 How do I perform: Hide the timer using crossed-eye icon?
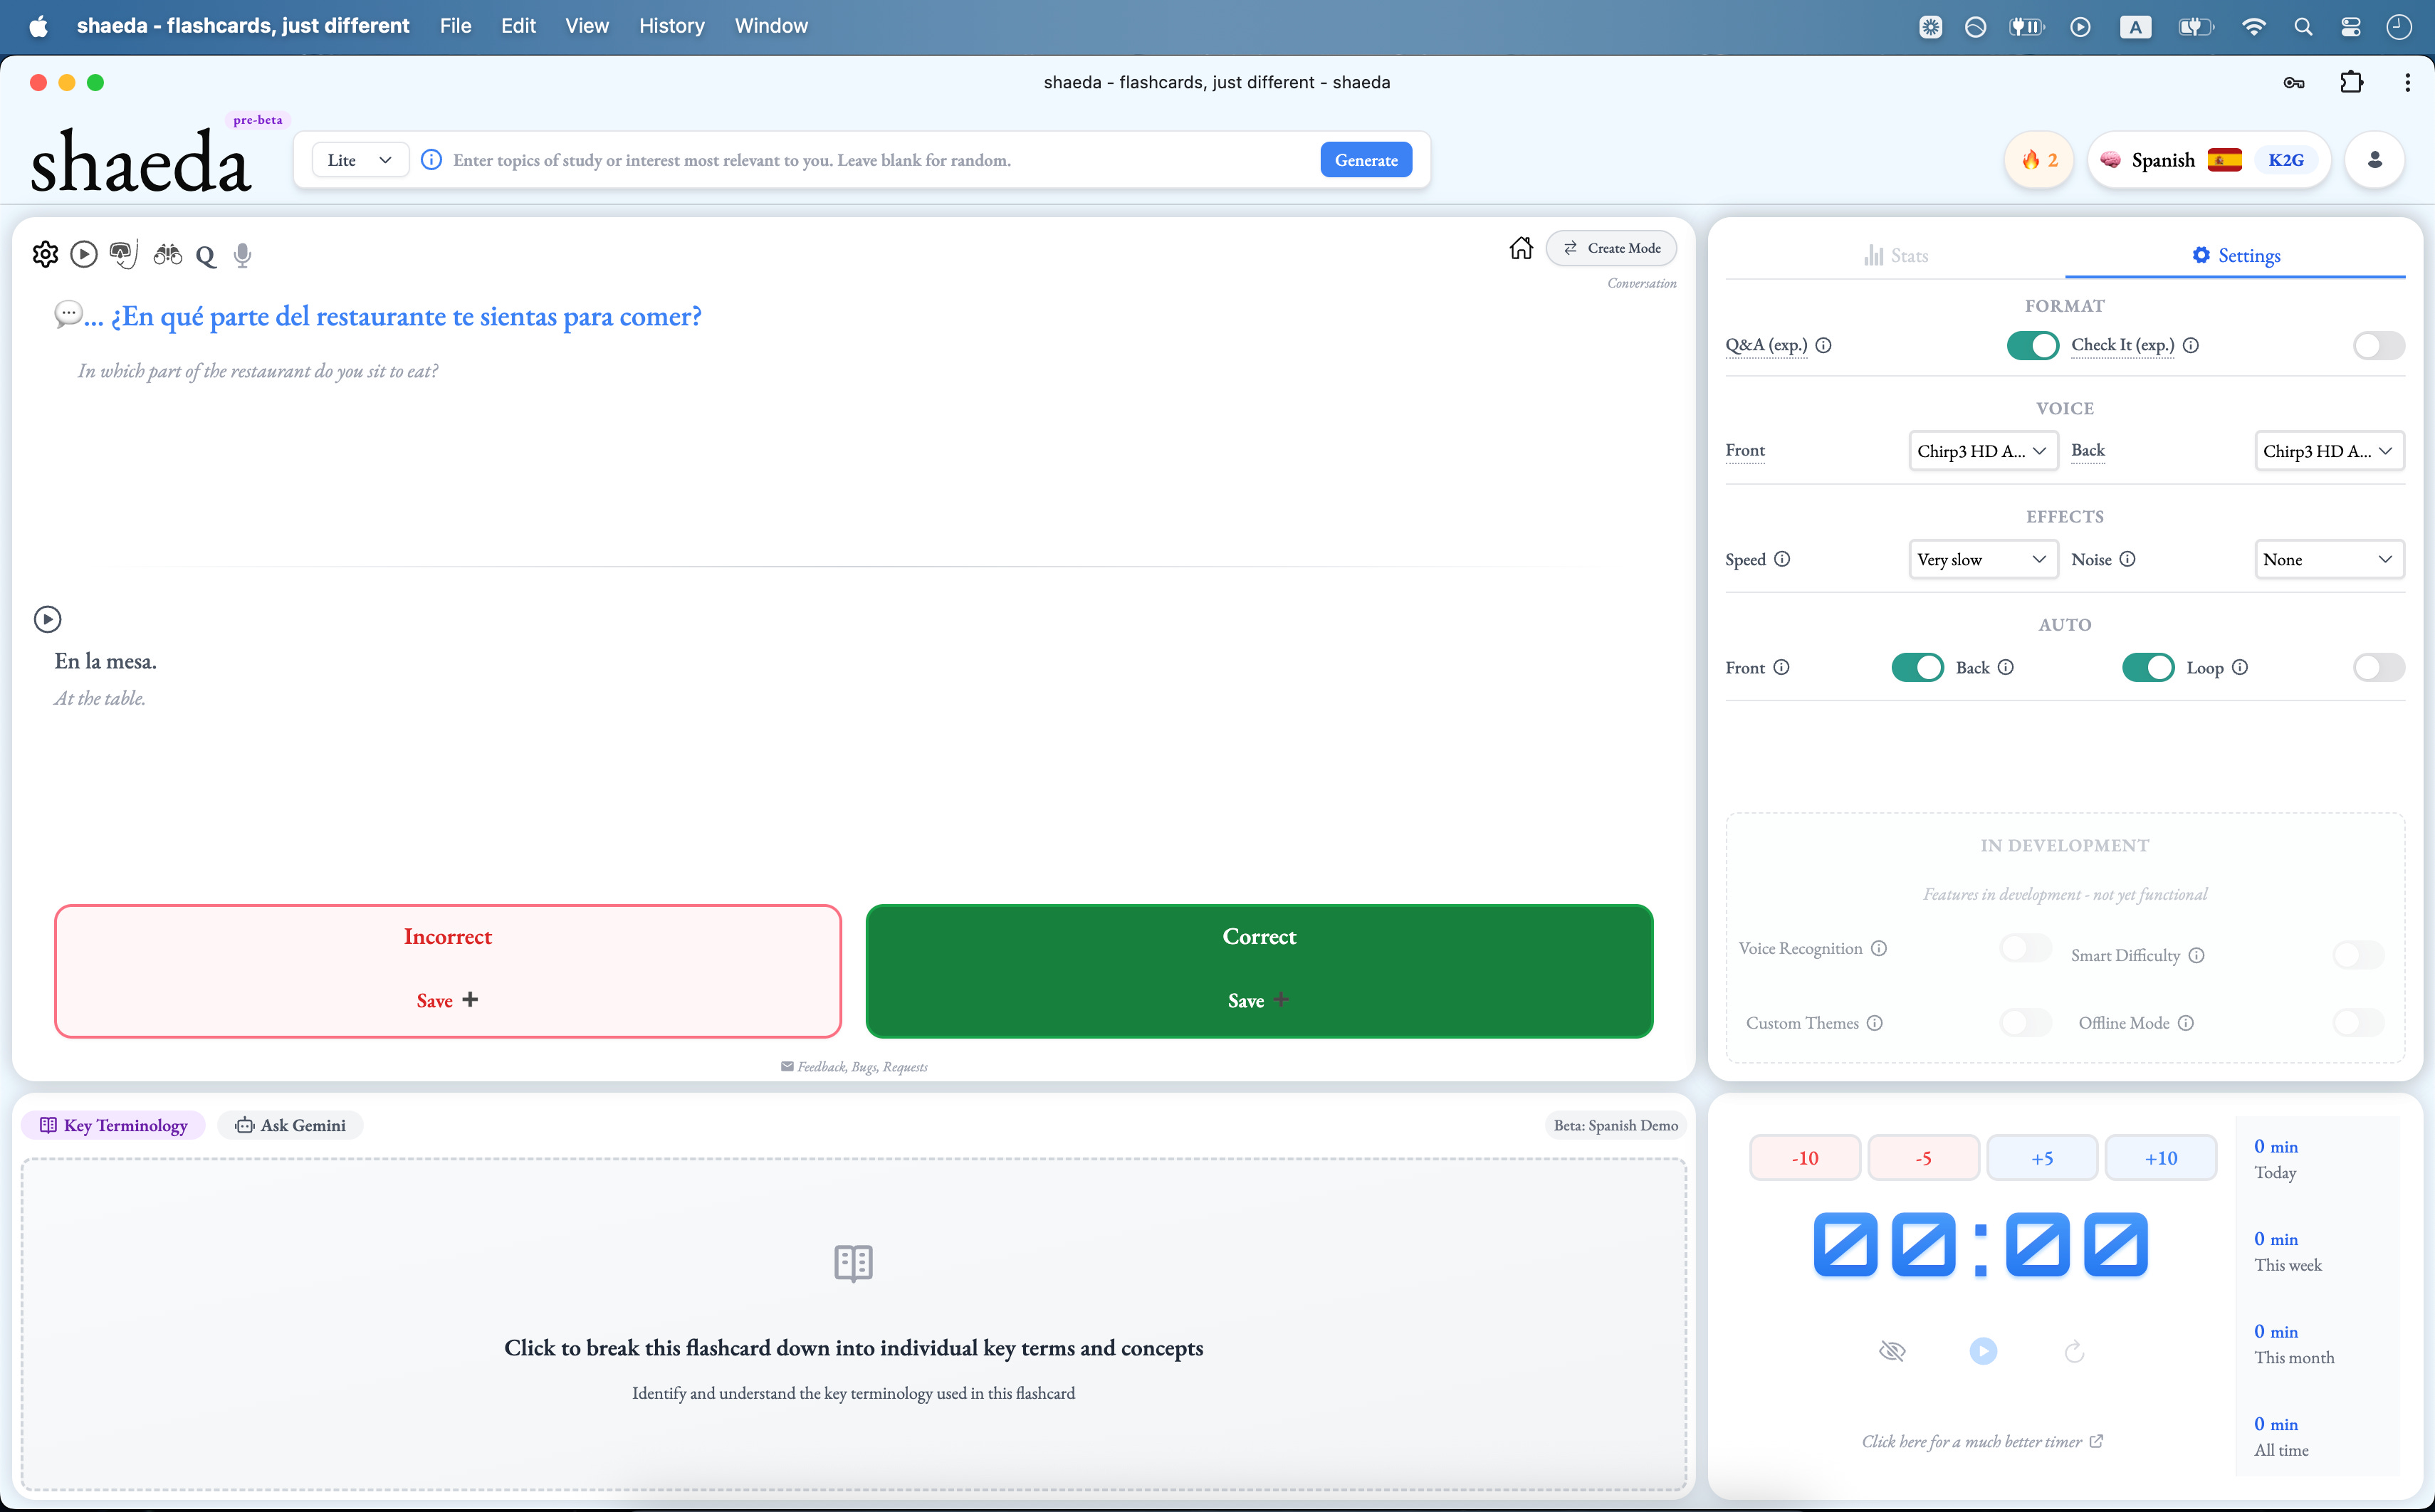(x=1892, y=1352)
